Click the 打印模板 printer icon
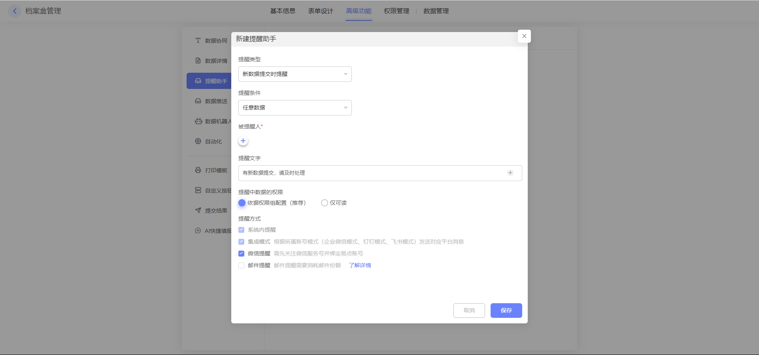The width and height of the screenshot is (759, 355). [x=198, y=170]
